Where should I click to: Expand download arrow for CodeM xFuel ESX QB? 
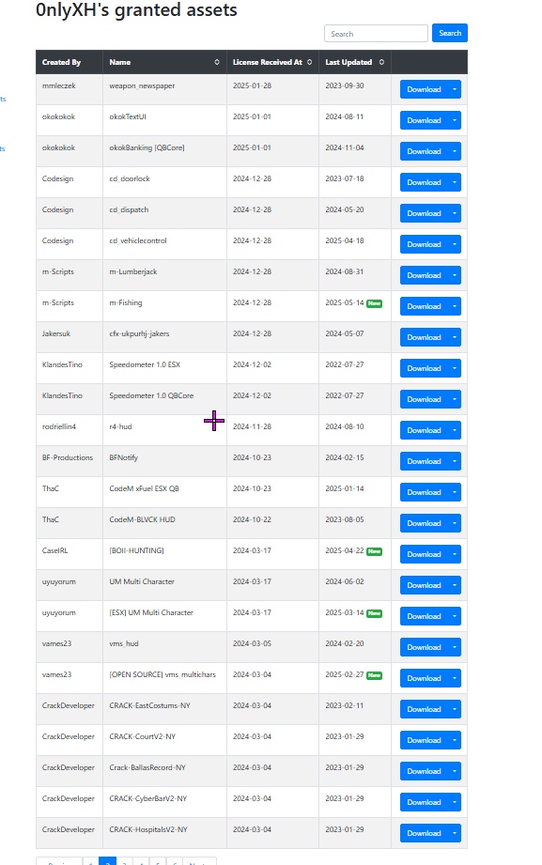pyautogui.click(x=455, y=492)
